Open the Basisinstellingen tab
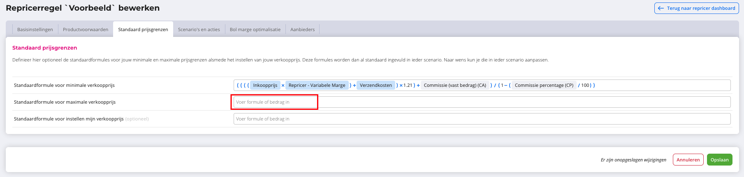The width and height of the screenshot is (744, 177). (x=35, y=29)
